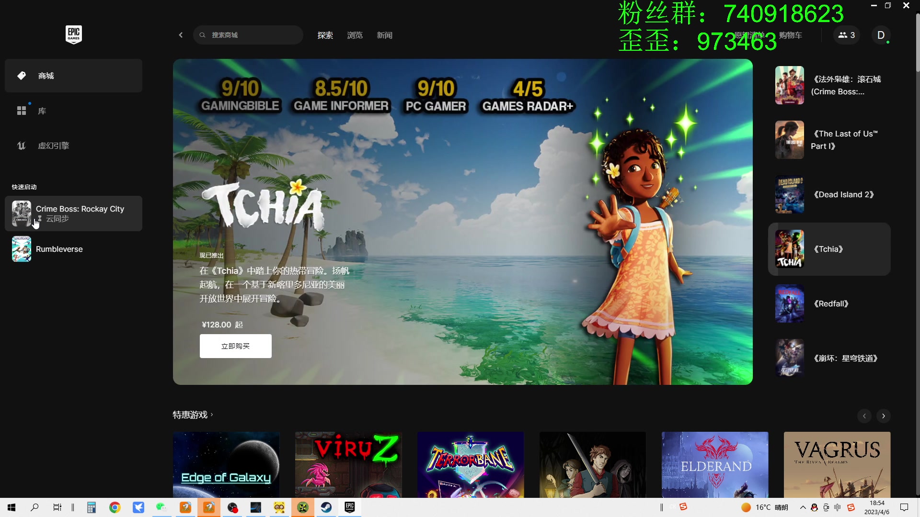Switch to the 新闻 tab
The width and height of the screenshot is (920, 517).
[384, 35]
